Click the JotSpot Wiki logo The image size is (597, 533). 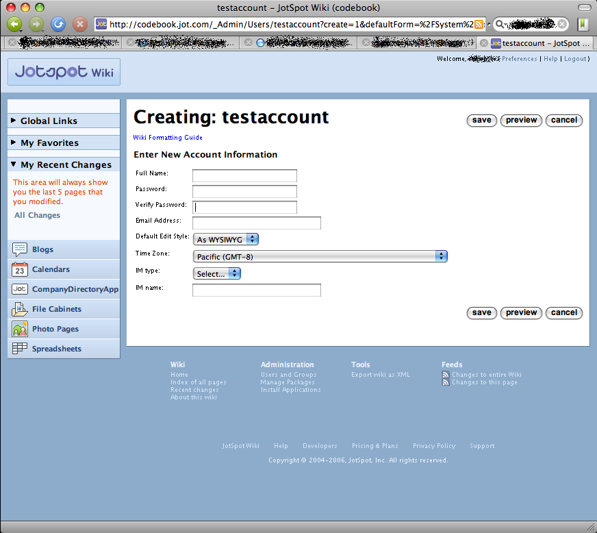64,72
